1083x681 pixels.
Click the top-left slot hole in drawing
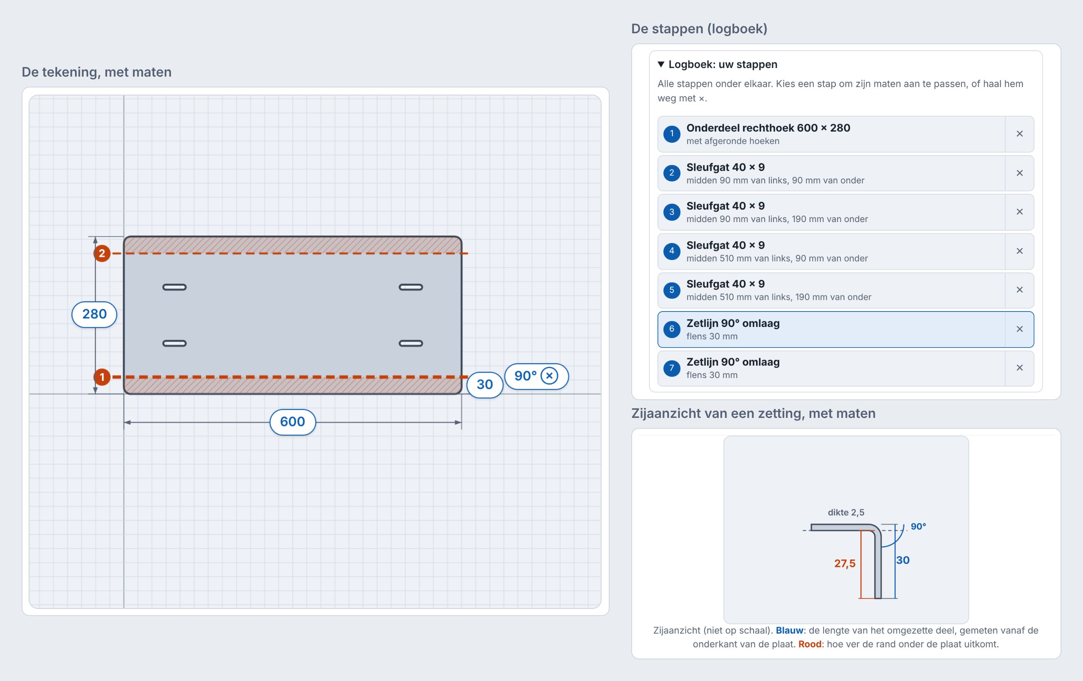pos(174,287)
